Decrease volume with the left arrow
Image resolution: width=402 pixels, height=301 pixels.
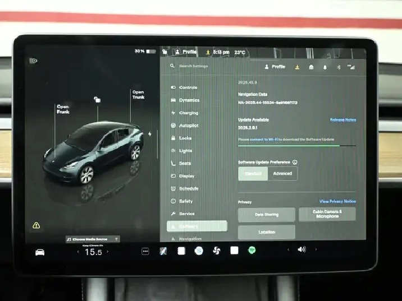pos(289,249)
